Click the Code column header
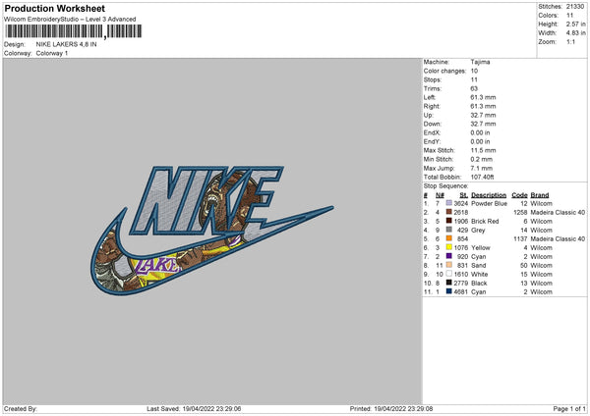 pyautogui.click(x=519, y=195)
